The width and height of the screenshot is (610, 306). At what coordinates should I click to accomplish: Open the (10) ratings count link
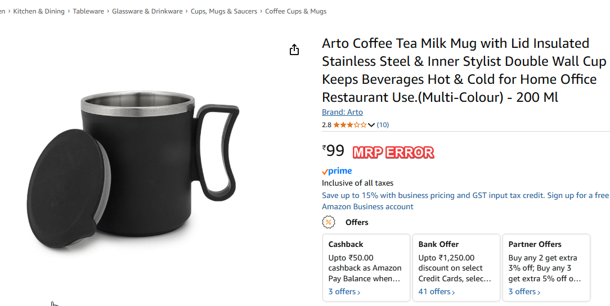(x=383, y=125)
